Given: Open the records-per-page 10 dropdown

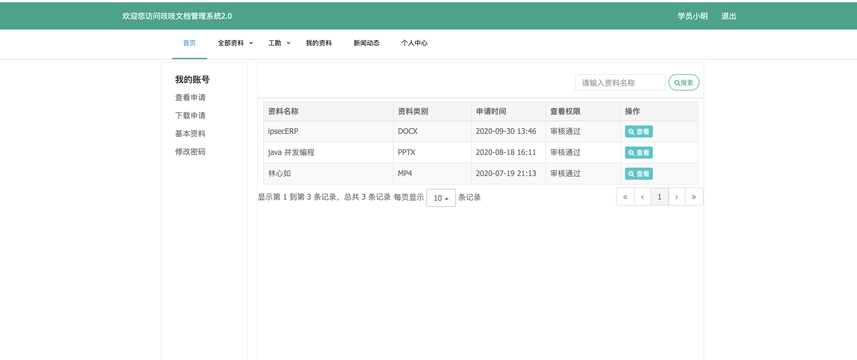Looking at the screenshot, I should [441, 198].
